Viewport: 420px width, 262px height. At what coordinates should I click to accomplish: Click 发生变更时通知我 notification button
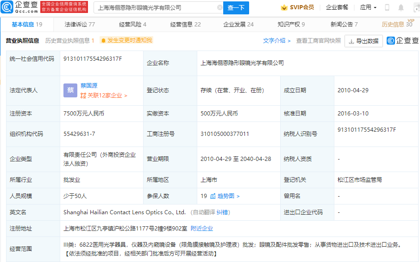pos(126,40)
